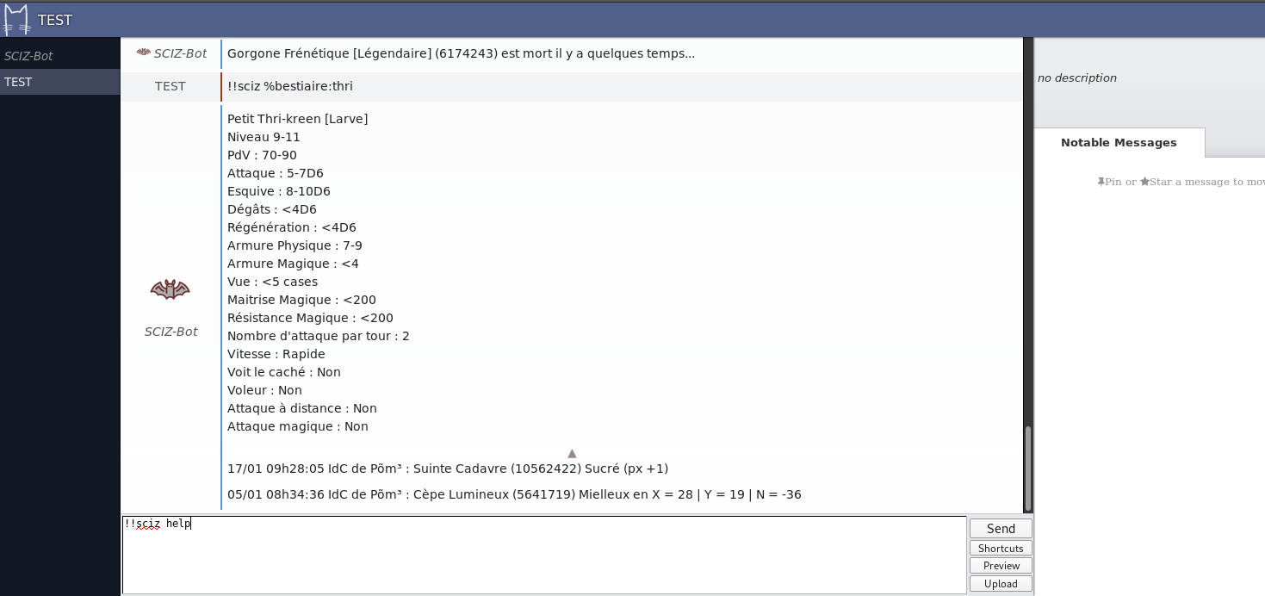
Task: Click the star icon in Notable Messages hint
Action: click(x=1144, y=182)
